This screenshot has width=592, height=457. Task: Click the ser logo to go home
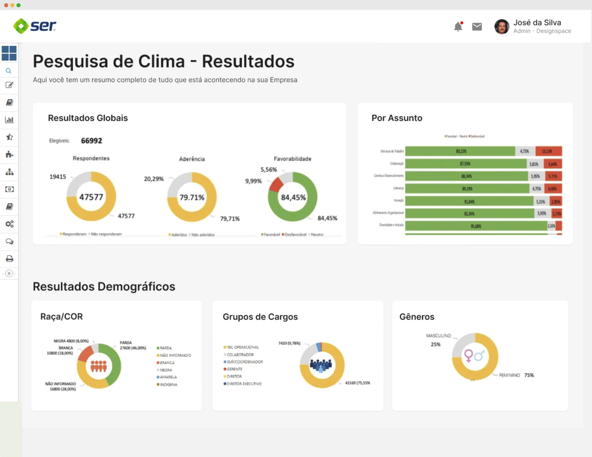(35, 26)
